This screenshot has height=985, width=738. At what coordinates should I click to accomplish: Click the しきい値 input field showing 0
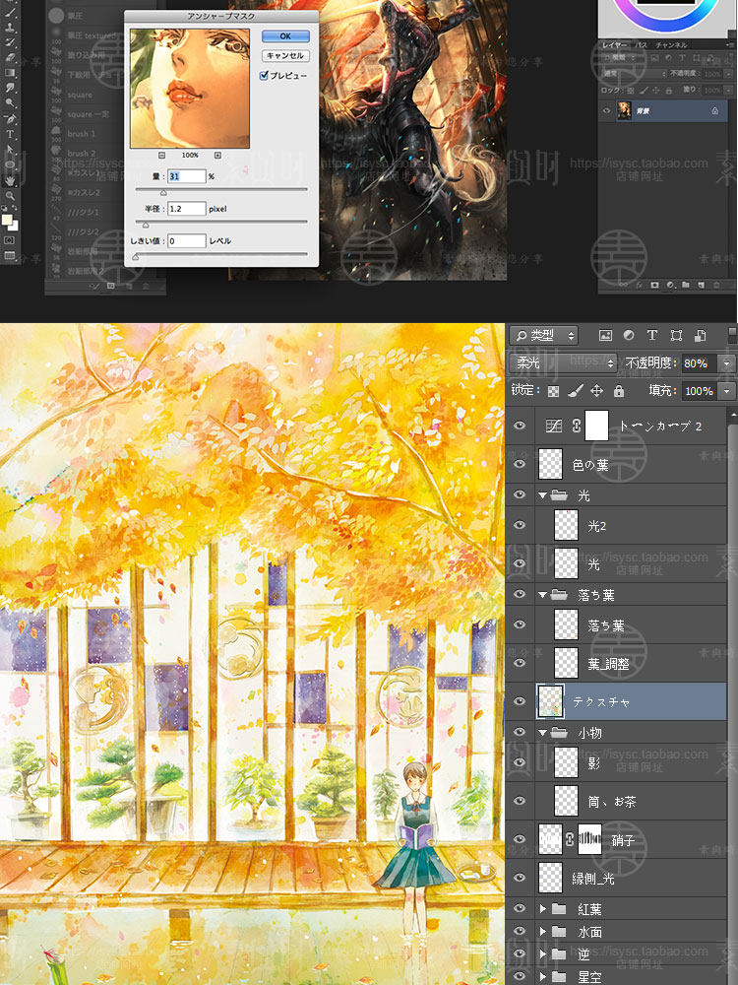[186, 240]
